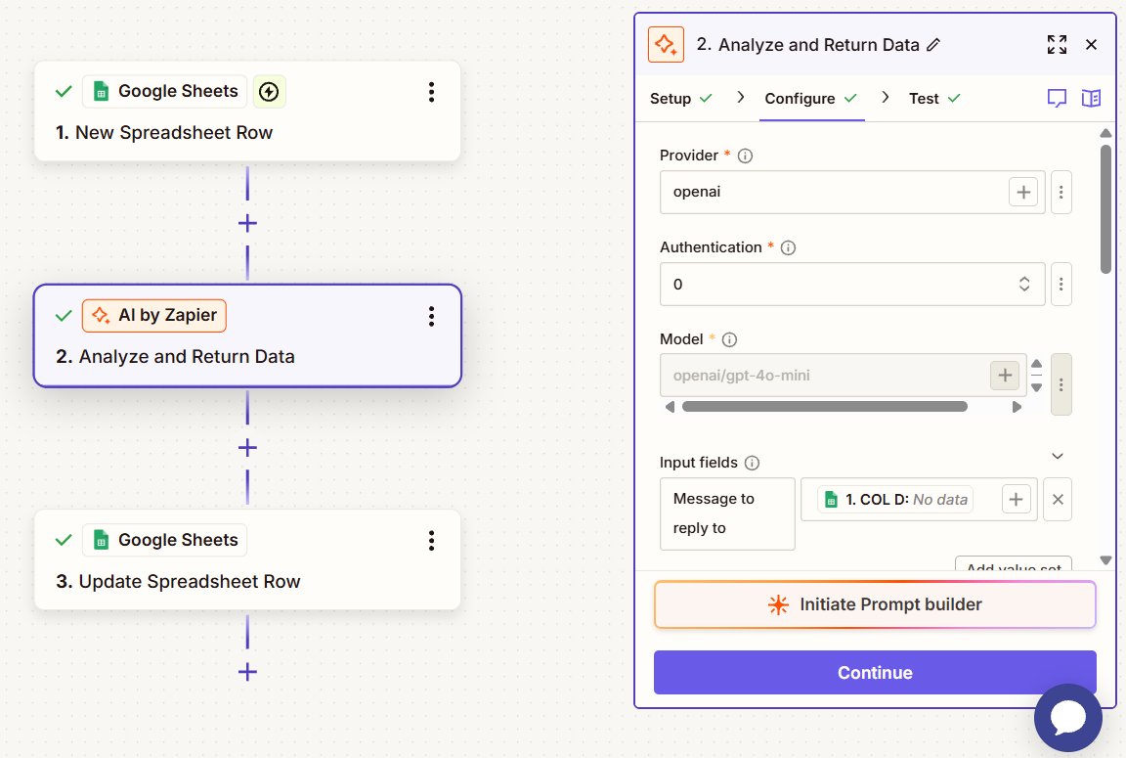Open three-dot menu for New Spreadsheet Row
Screen dimensions: 1126x758
432,92
